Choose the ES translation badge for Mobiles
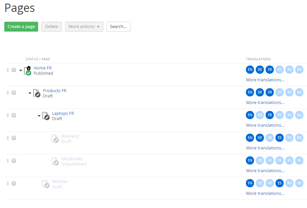The width and height of the screenshot is (307, 208). [279, 183]
